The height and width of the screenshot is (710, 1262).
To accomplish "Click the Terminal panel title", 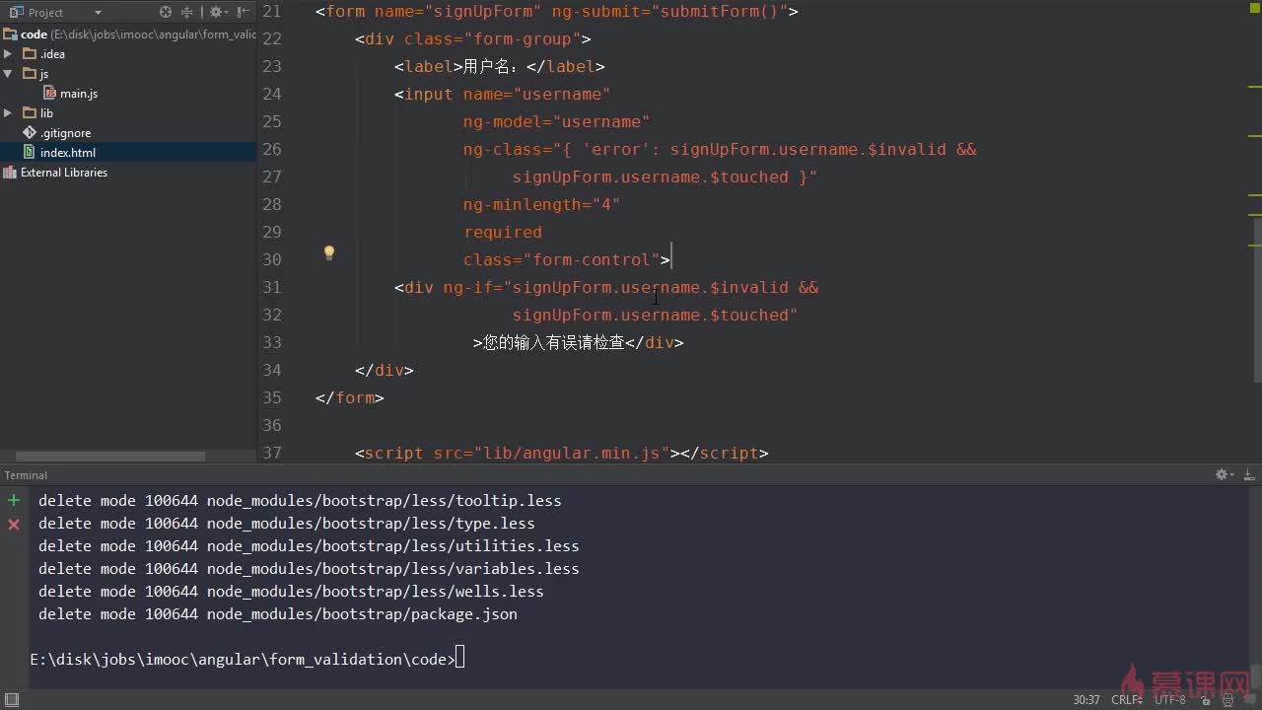I will tap(26, 475).
